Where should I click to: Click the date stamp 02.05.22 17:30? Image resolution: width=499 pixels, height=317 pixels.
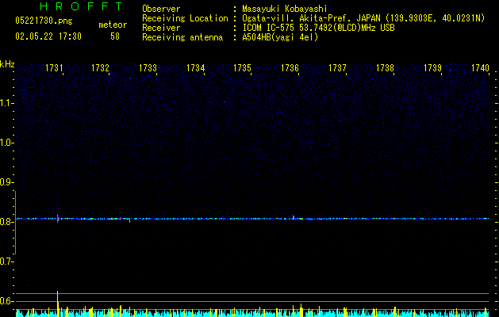coord(48,36)
